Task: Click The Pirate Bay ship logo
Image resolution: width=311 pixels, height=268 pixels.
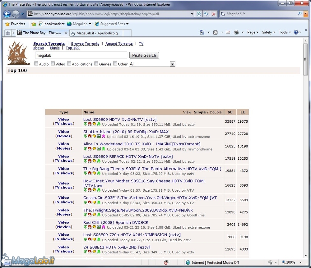Action: click(x=18, y=53)
